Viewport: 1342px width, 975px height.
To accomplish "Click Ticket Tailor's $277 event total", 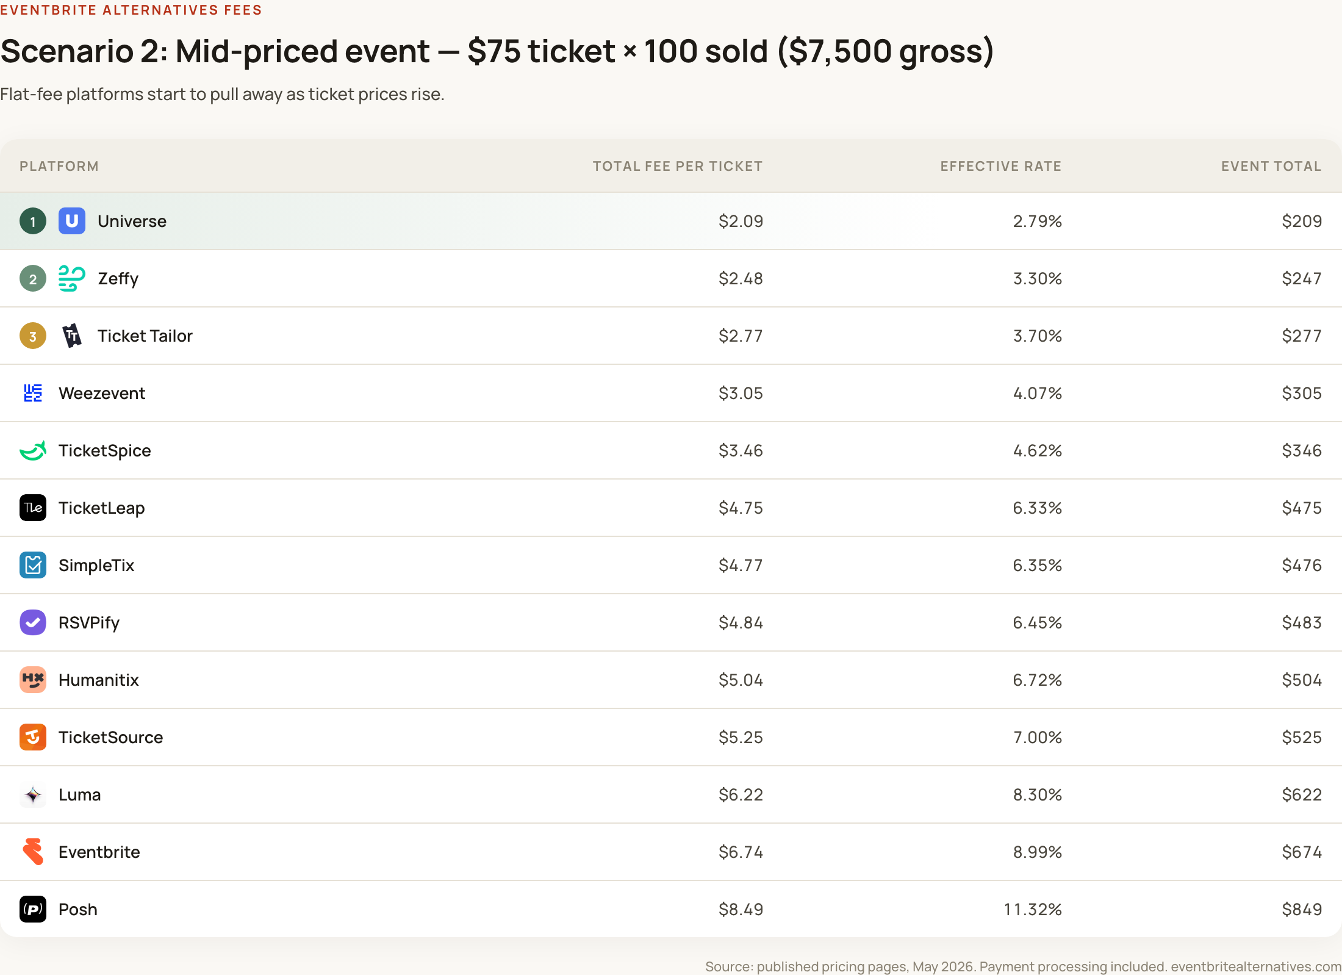I will (1302, 336).
